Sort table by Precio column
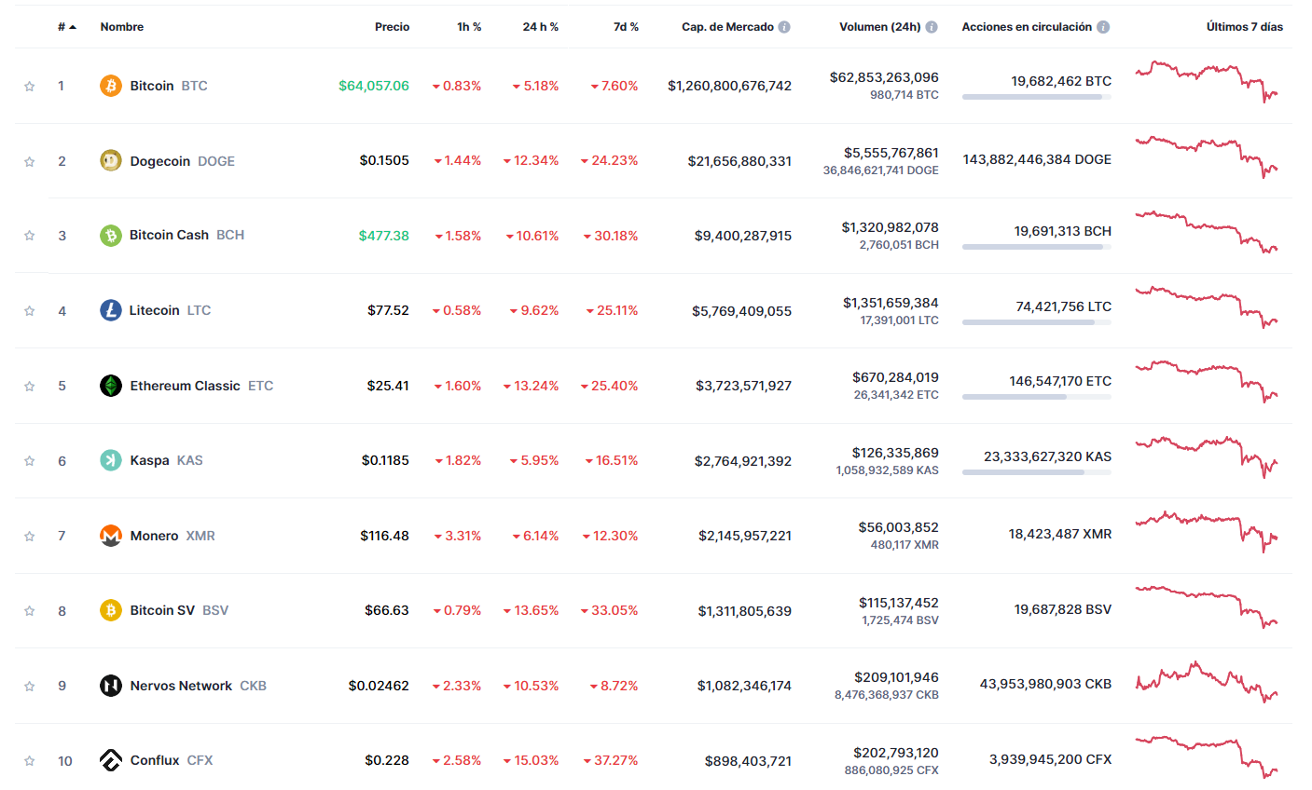The height and width of the screenshot is (790, 1312). tap(392, 27)
